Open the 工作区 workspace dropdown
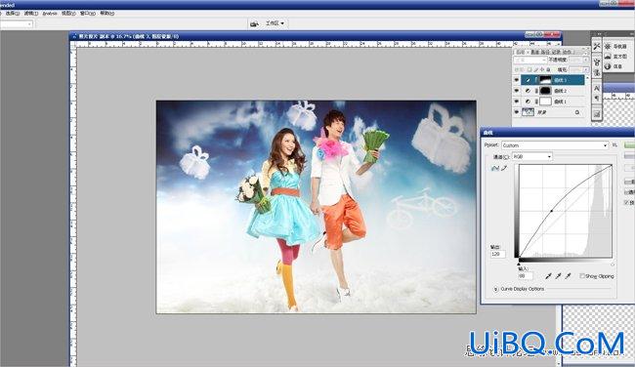Image resolution: width=635 pixels, height=367 pixels. [x=275, y=23]
